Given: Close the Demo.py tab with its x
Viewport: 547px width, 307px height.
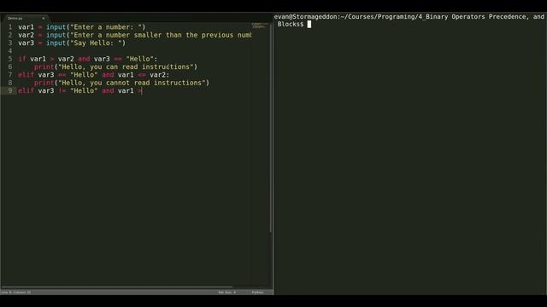Looking at the screenshot, I should 44,18.
